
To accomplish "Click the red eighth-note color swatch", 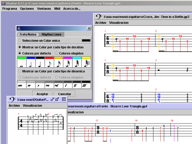I will tap(49, 58).
